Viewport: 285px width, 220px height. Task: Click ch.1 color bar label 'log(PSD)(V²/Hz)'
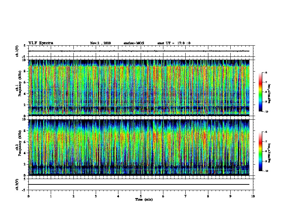pos(269,93)
